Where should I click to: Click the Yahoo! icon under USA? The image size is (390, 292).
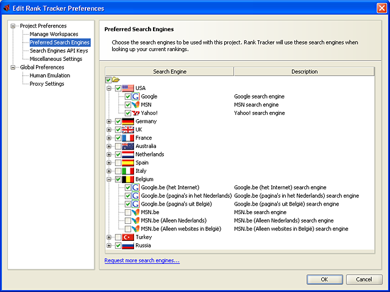pos(135,113)
